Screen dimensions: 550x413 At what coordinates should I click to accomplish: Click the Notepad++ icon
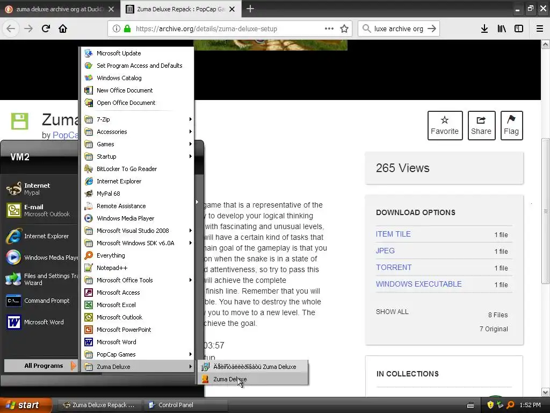click(89, 268)
